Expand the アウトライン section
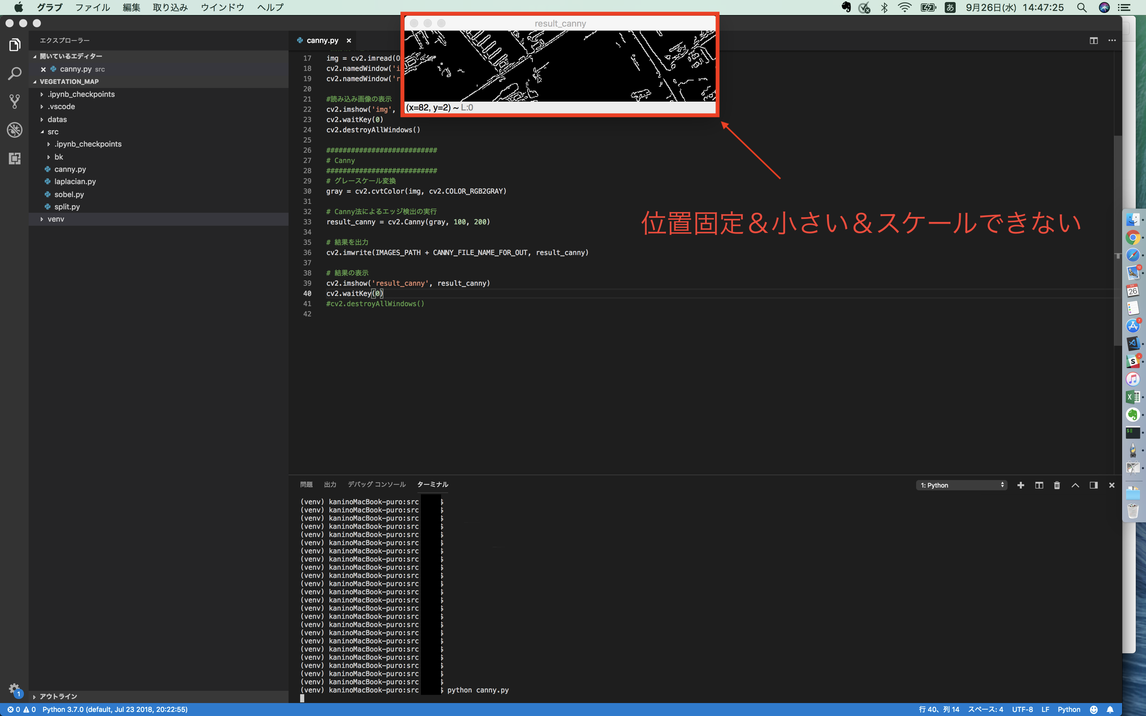This screenshot has height=716, width=1146. point(58,696)
